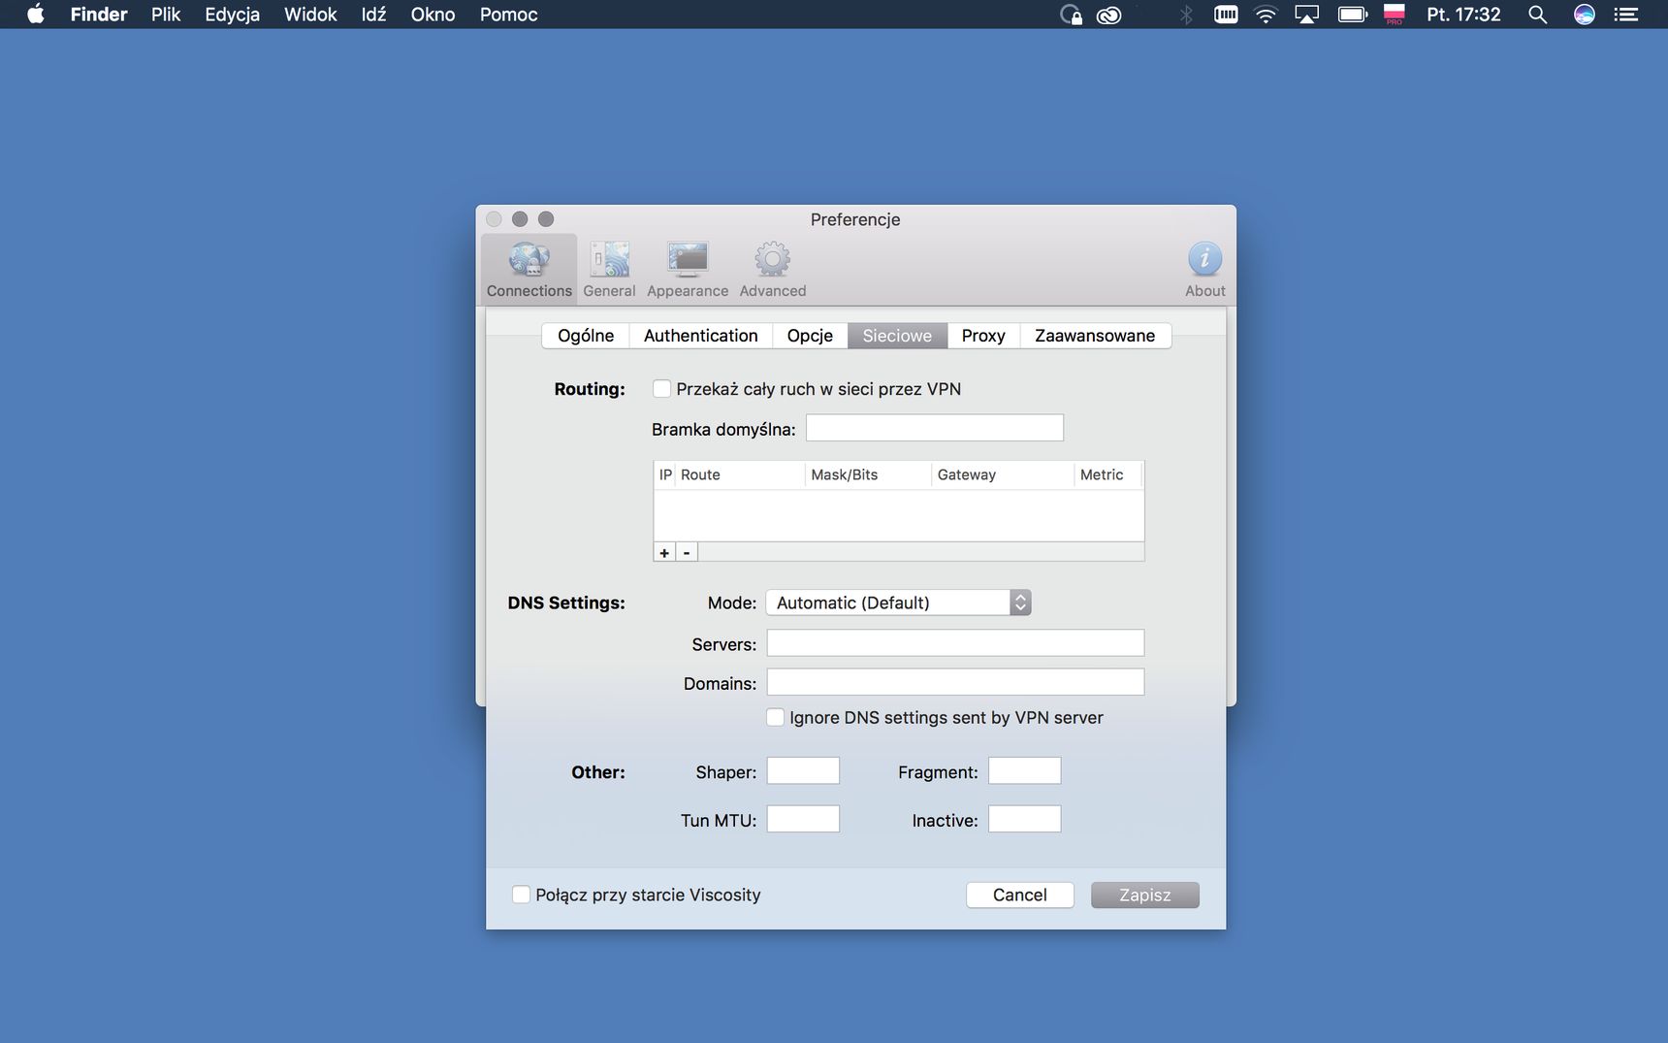
Task: Sort by the Mask/Bits column header
Action: click(x=868, y=474)
